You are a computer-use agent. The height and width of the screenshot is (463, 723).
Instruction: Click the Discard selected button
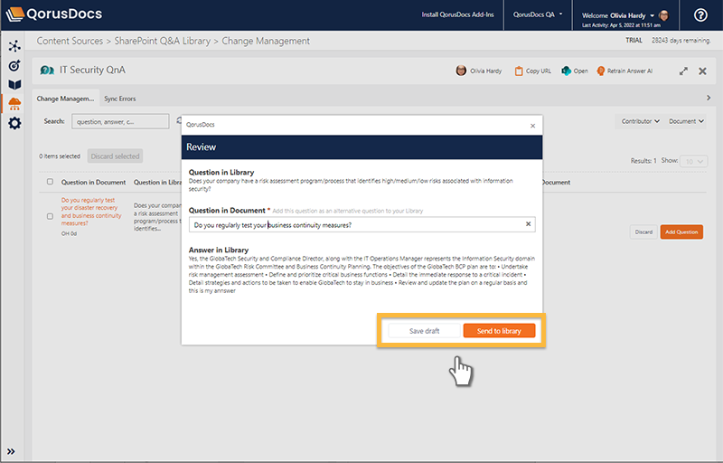click(x=115, y=156)
